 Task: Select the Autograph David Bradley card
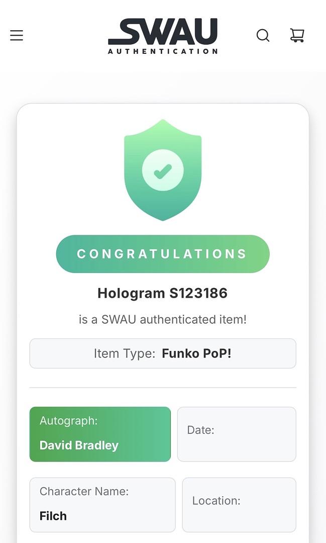(x=100, y=434)
